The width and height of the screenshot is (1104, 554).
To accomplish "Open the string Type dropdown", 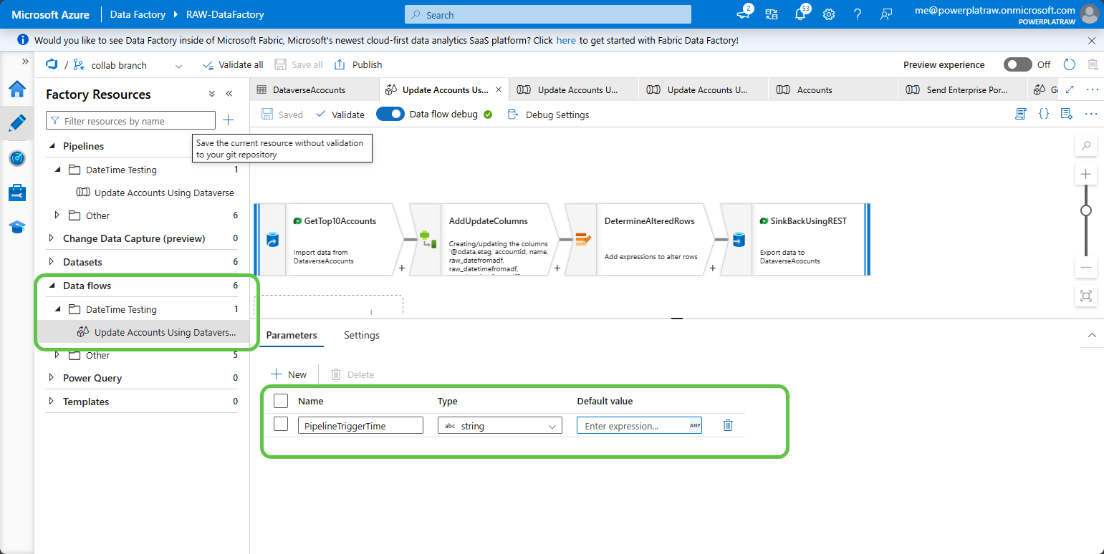I will click(500, 426).
